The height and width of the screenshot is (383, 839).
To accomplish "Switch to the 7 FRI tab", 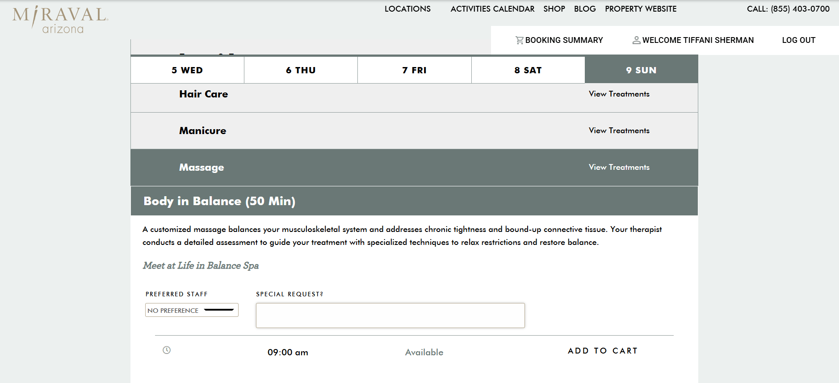I will pyautogui.click(x=414, y=70).
